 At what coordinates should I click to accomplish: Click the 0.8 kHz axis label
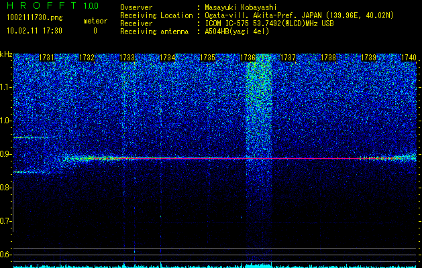click(x=5, y=188)
